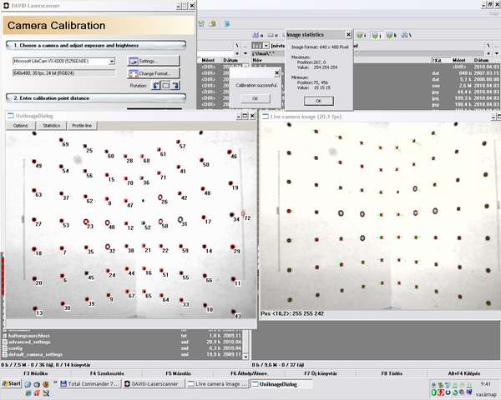
Task: Rotate camera image with first rotation icon
Action: coord(156,85)
